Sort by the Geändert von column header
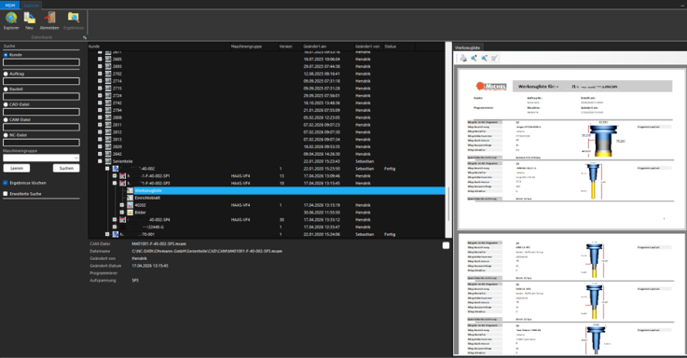687x358 pixels. 368,47
